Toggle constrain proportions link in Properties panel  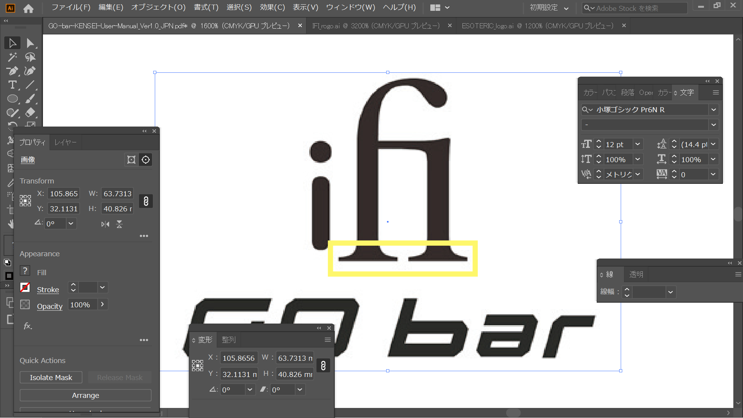click(146, 201)
